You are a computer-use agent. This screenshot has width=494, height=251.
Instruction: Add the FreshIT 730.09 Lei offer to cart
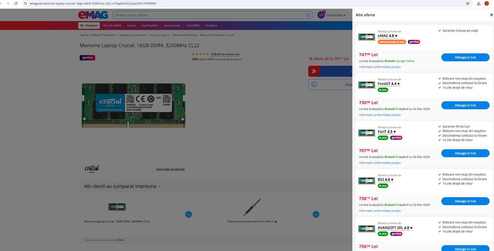pos(465,106)
